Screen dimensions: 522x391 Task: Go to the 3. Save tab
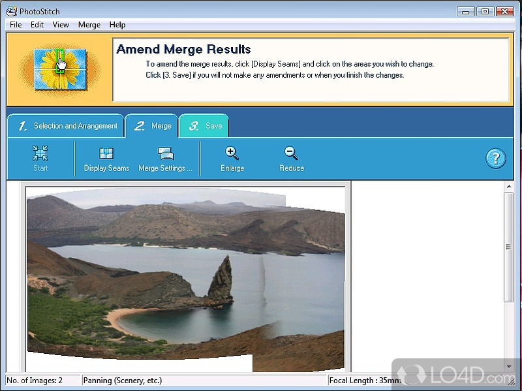[x=204, y=126]
